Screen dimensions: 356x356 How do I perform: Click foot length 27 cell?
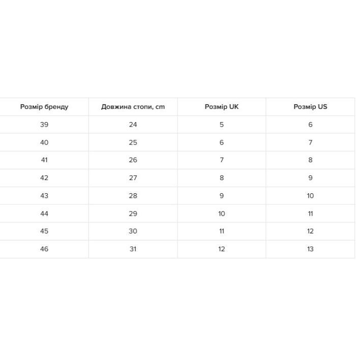[x=133, y=178]
